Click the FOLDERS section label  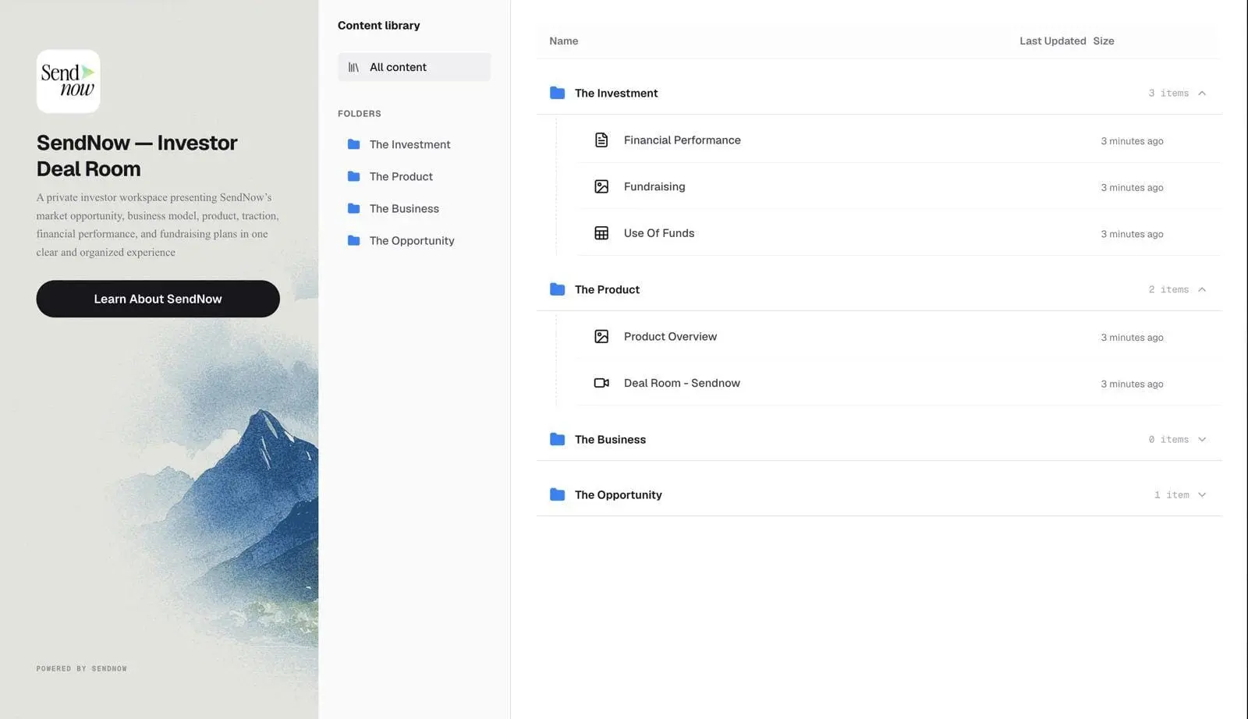pos(360,114)
